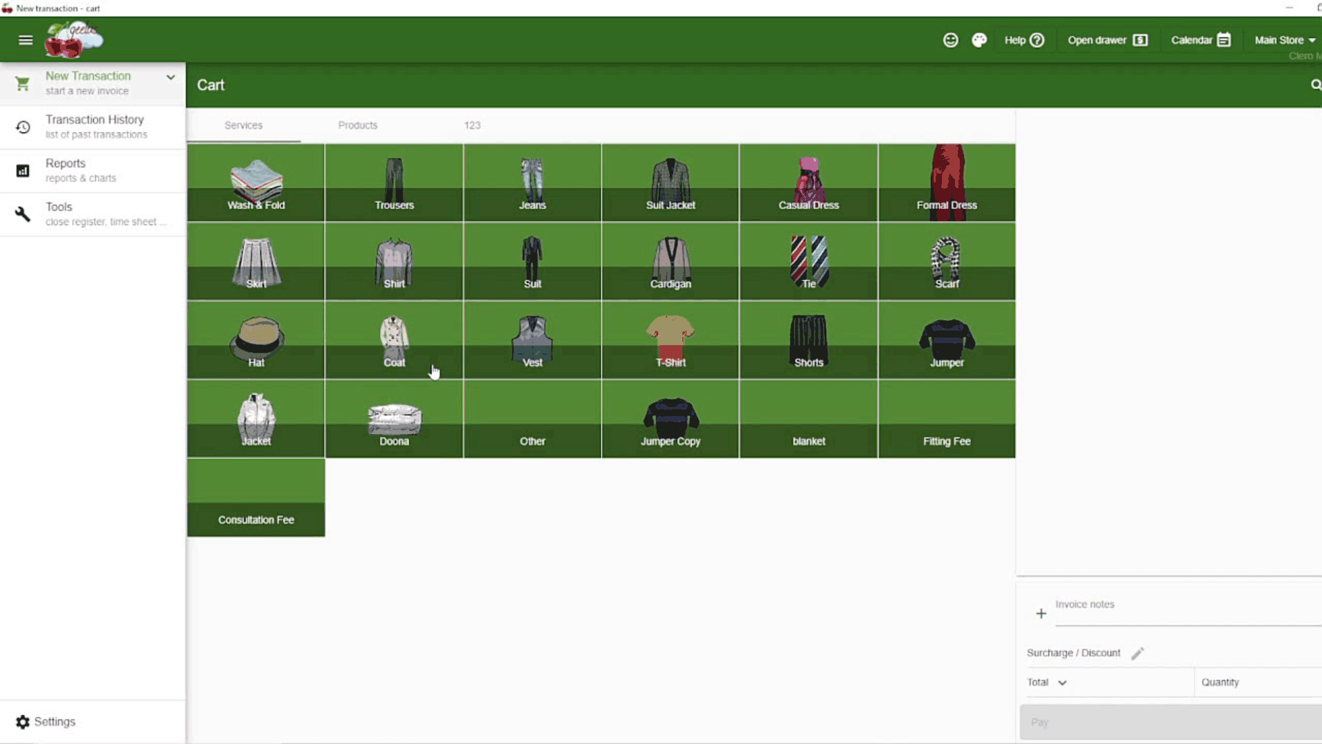The width and height of the screenshot is (1322, 744).
Task: Add the Formal Dress service
Action: [947, 183]
